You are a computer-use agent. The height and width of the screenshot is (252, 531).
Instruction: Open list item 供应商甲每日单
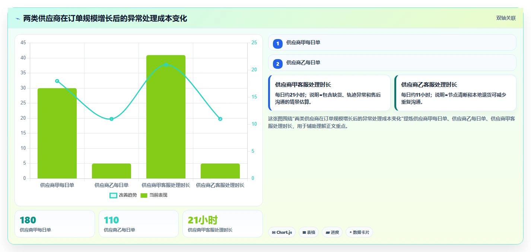[x=392, y=42]
